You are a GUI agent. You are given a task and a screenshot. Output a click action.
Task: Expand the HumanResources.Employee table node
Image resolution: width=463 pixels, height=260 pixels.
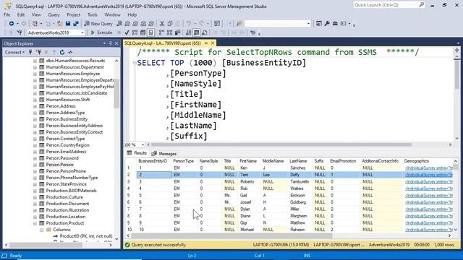(35, 74)
